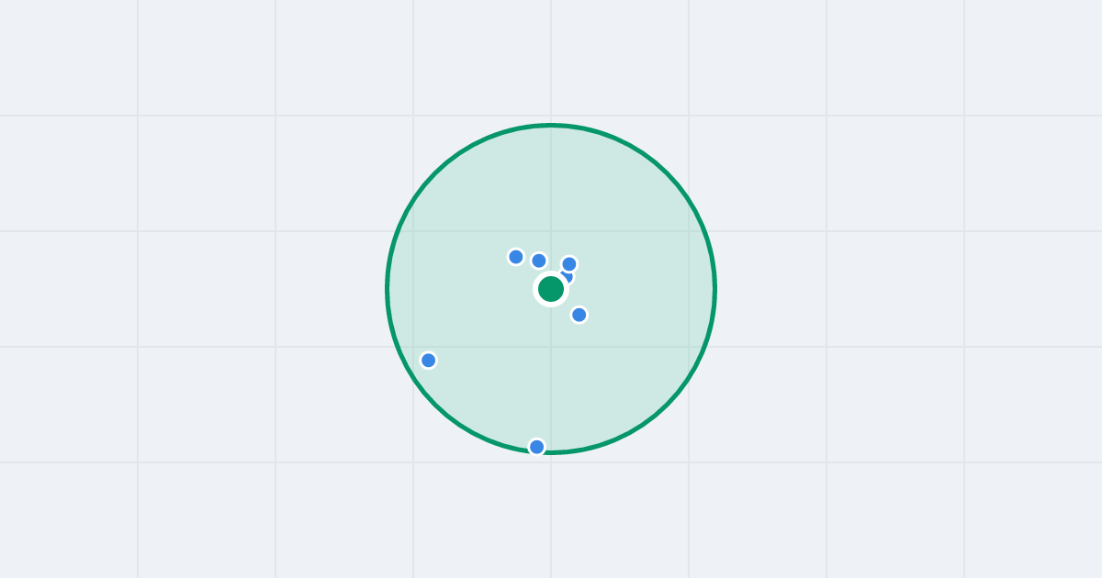The height and width of the screenshot is (578, 1102).
Task: Select the blue dot directly above the center marker's left side
Action: pyautogui.click(x=539, y=261)
